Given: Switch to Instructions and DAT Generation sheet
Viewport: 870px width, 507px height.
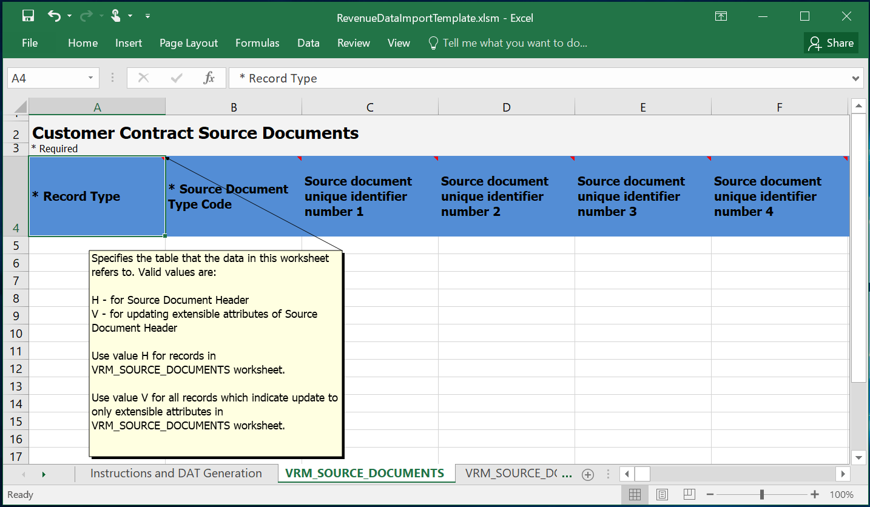Looking at the screenshot, I should (x=176, y=474).
